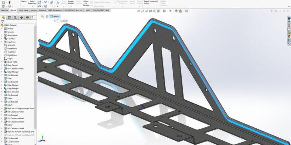Select Origin in the feature tree
This screenshot has height=145, width=291.
tap(10, 58)
